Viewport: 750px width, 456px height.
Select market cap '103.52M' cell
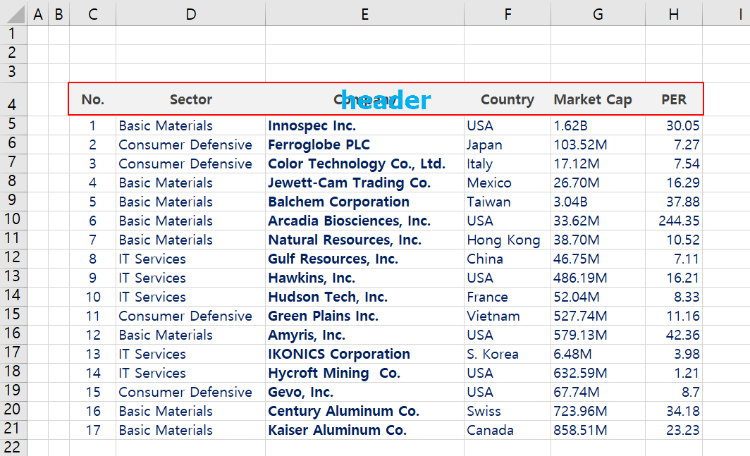(x=598, y=144)
